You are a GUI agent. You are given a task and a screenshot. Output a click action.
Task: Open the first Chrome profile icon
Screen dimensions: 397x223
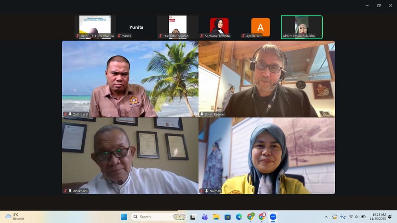pyautogui.click(x=251, y=217)
